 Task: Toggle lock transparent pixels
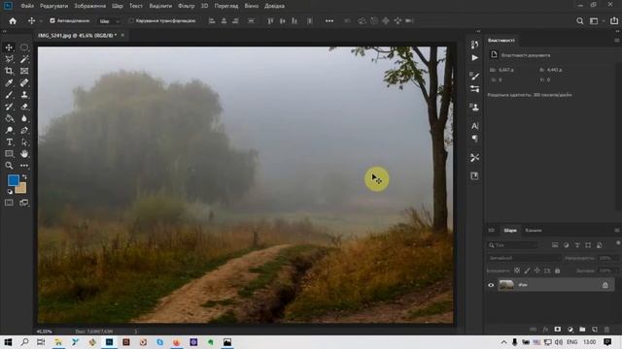pyautogui.click(x=517, y=270)
